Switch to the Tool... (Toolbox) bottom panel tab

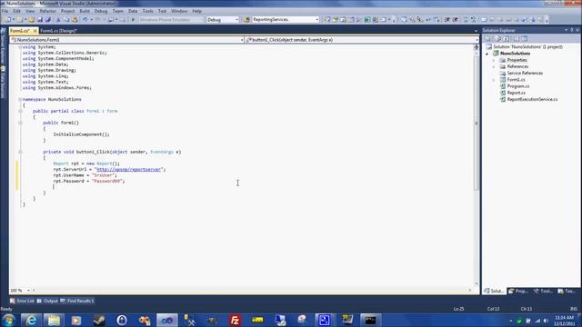544,292
